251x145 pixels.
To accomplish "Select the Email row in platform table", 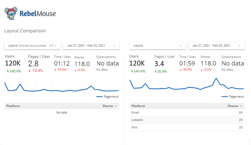I will click(x=187, y=113).
